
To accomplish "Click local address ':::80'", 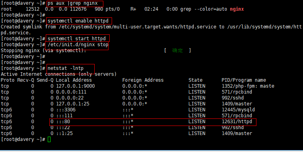I will 63,122.
